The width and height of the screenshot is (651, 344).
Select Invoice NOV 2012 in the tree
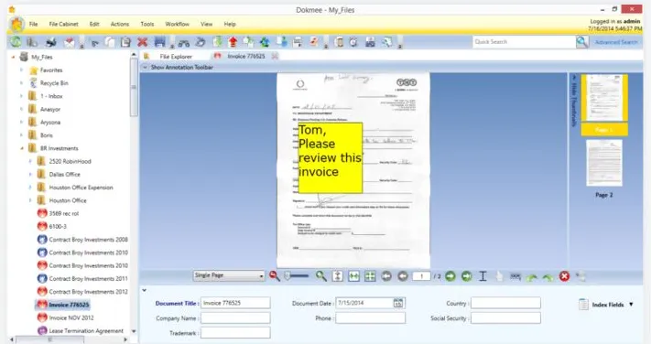(x=71, y=317)
